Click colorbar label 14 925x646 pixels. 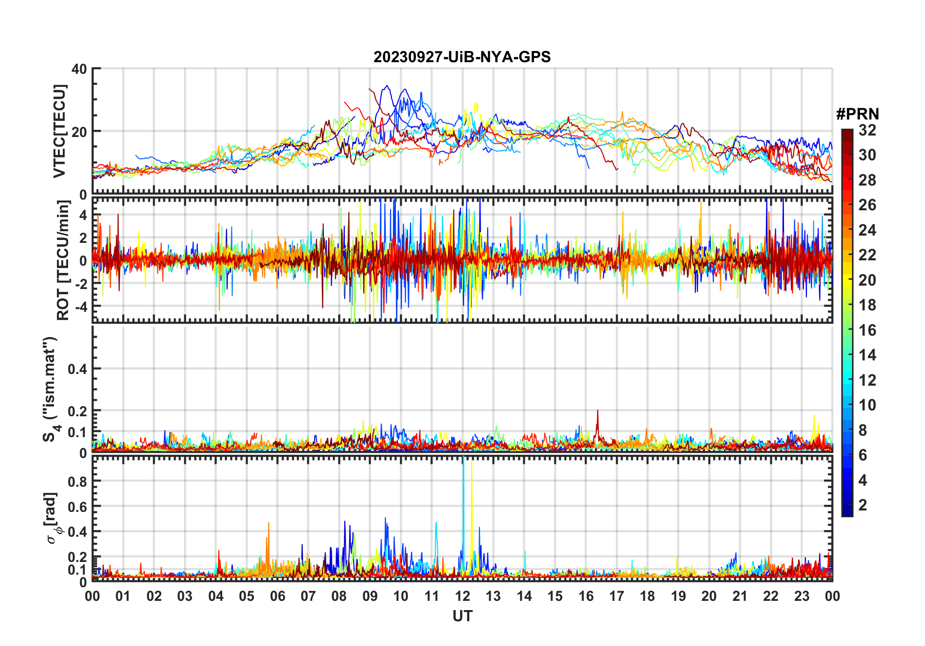[867, 355]
